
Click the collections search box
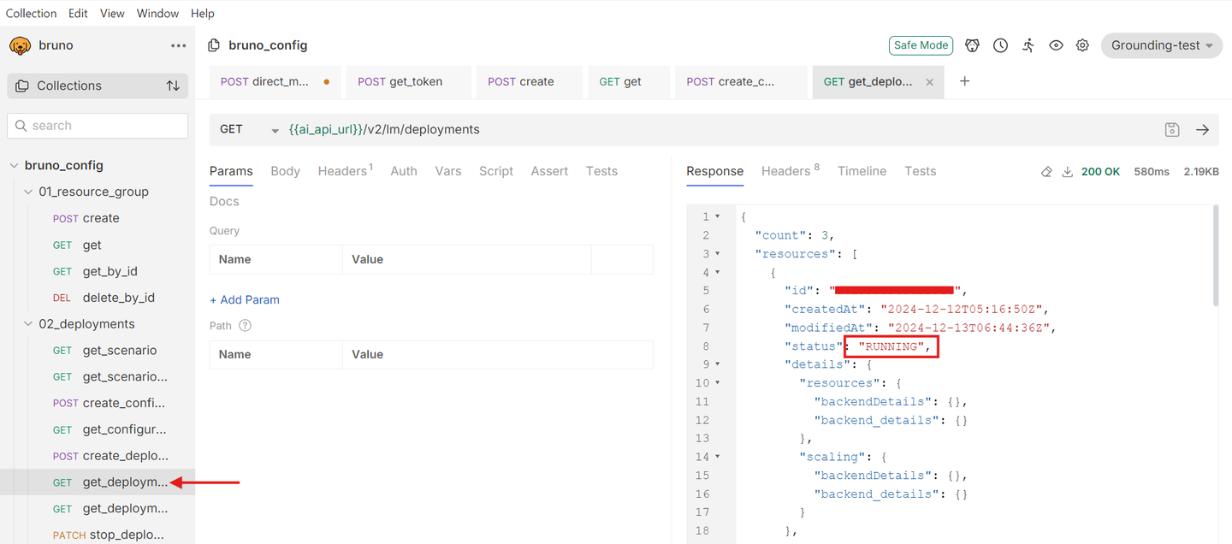[98, 126]
